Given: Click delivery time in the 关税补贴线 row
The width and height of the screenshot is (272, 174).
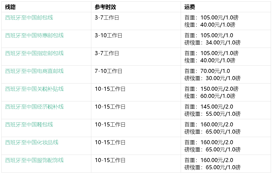Looking at the screenshot, I should tap(110, 89).
